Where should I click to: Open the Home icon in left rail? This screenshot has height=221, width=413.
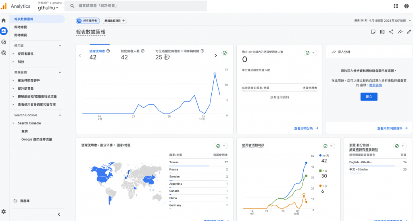tap(4, 20)
